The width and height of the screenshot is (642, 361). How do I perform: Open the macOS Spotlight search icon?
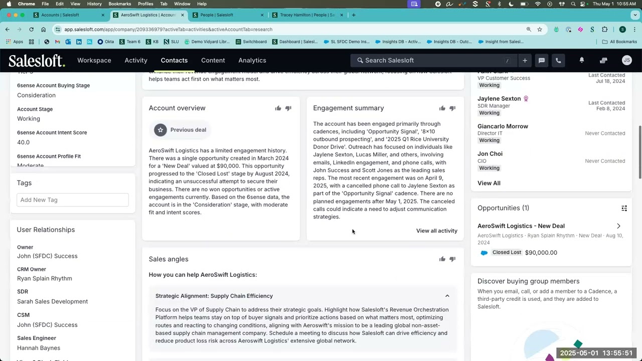coord(573,4)
